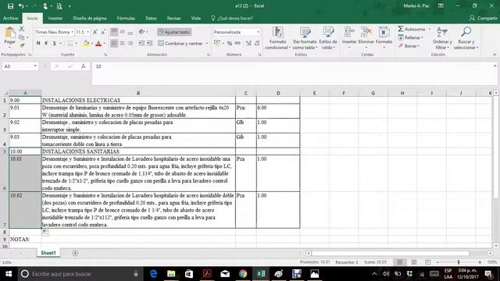This screenshot has height=281, width=500.
Task: Switch to the Vista tab
Action: pos(196,18)
